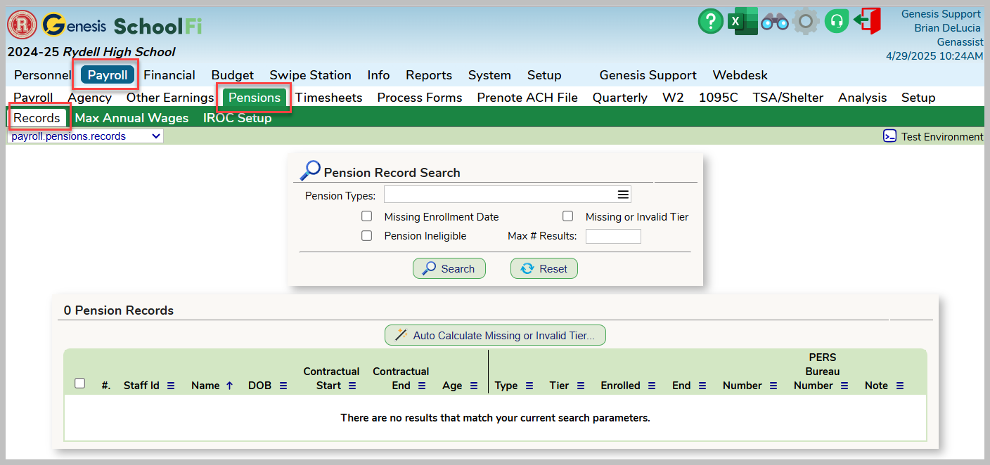Click the Search button
The width and height of the screenshot is (990, 465).
tap(449, 268)
